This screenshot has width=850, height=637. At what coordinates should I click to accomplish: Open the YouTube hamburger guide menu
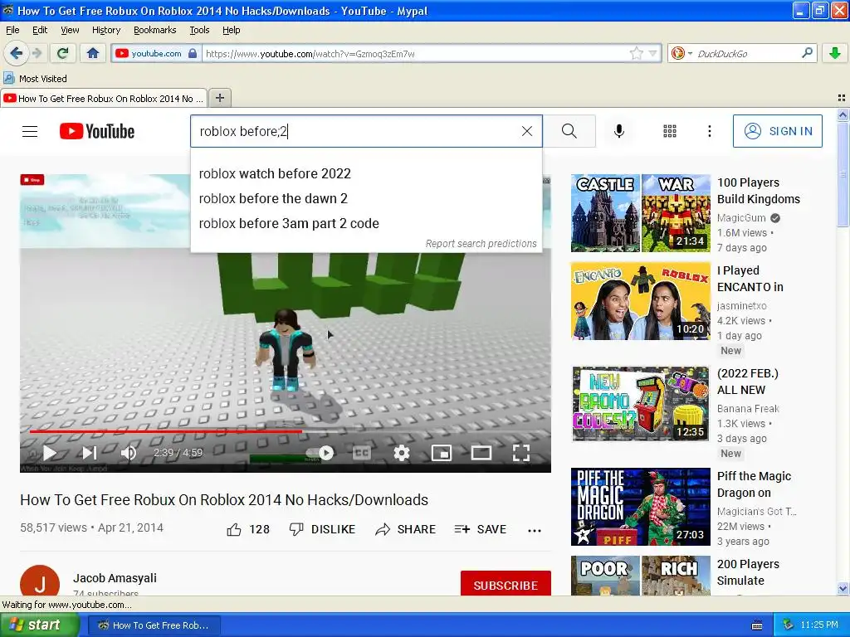tap(30, 131)
